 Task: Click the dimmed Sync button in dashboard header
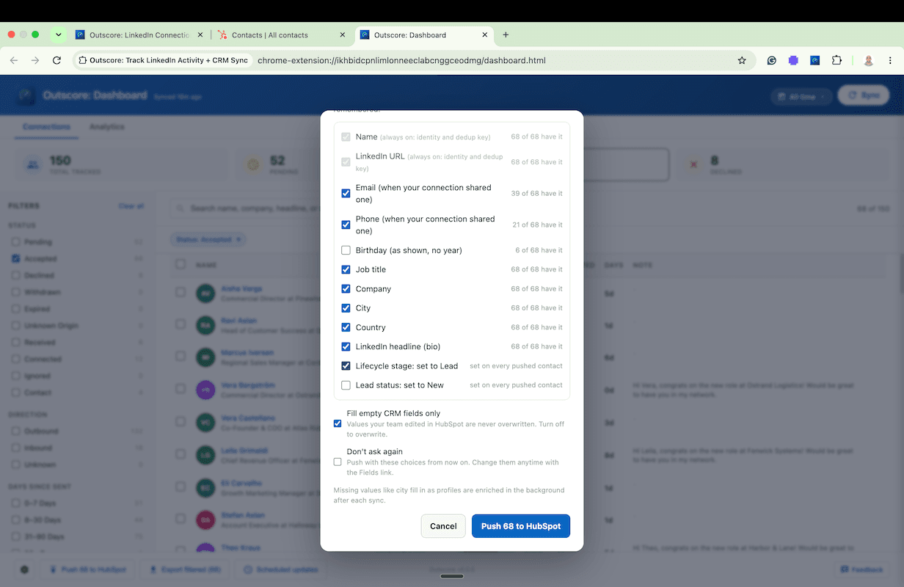coord(863,95)
